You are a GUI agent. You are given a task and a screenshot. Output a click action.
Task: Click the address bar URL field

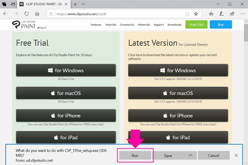[118, 14]
